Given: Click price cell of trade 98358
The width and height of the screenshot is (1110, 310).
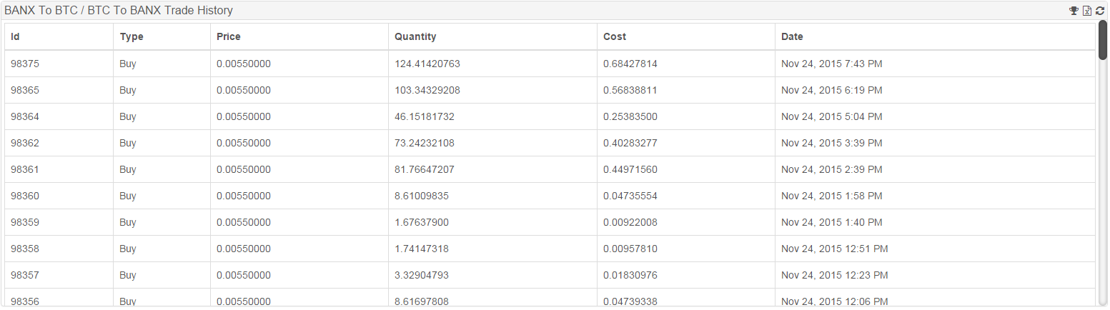Looking at the screenshot, I should tap(299, 249).
